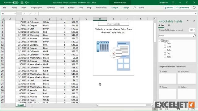The height and width of the screenshot is (111, 198).
Task: Add a new sheet with plus icon
Action: tap(32, 105)
